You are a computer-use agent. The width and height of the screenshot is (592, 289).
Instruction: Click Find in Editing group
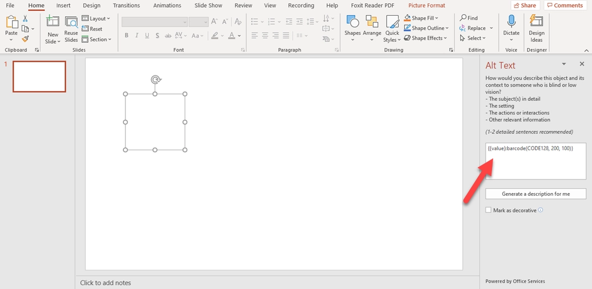coord(469,18)
